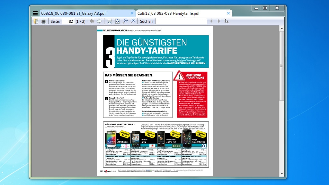Open the hamburger menu

click(x=35, y=13)
